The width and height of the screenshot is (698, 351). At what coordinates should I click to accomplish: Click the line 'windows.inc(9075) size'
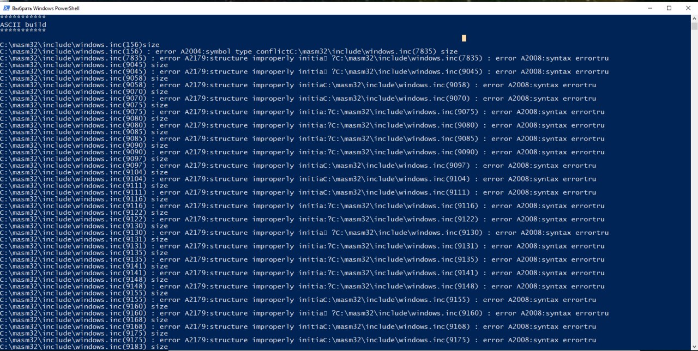[x=84, y=105]
